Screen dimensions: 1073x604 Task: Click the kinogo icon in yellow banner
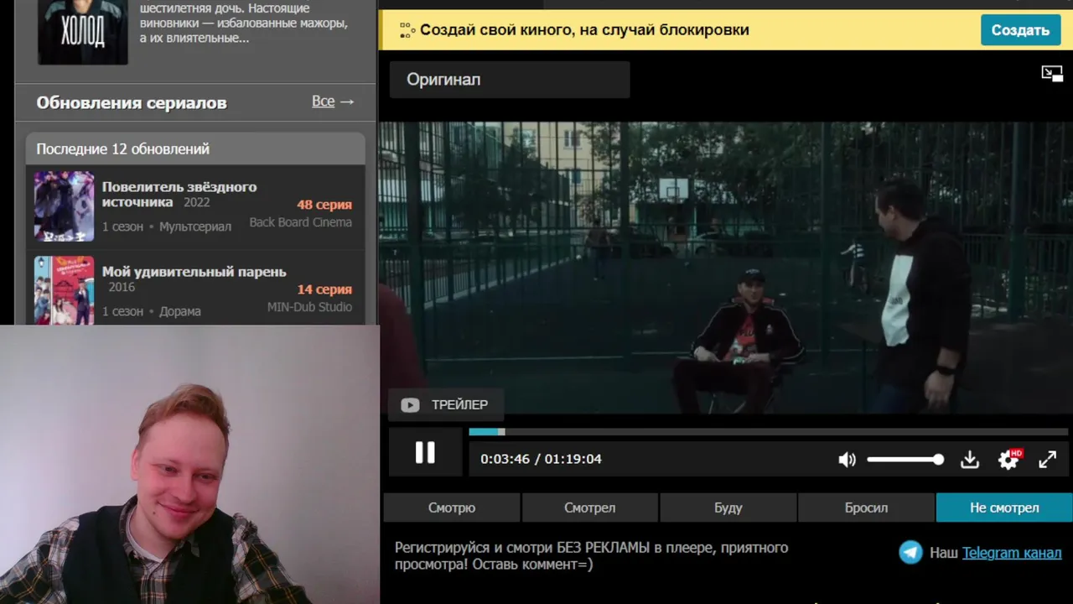[x=407, y=30]
